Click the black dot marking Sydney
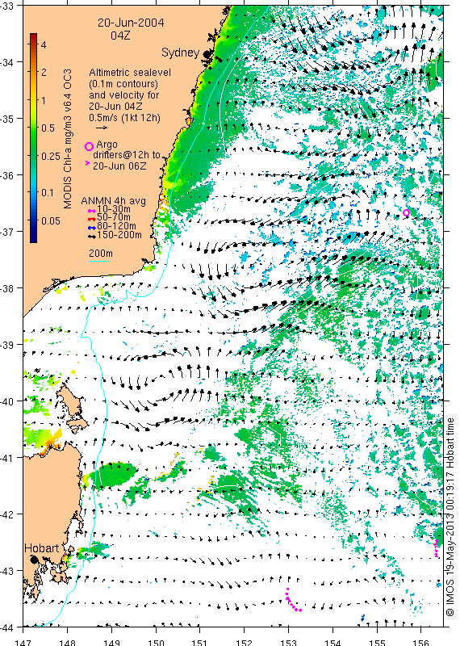This screenshot has height=646, width=460. coord(208,54)
